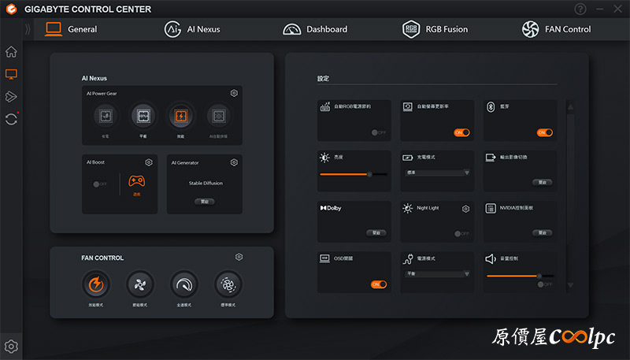Click the settings panel scroll-up arrow
Screen dimensions: 630x360
point(570,107)
